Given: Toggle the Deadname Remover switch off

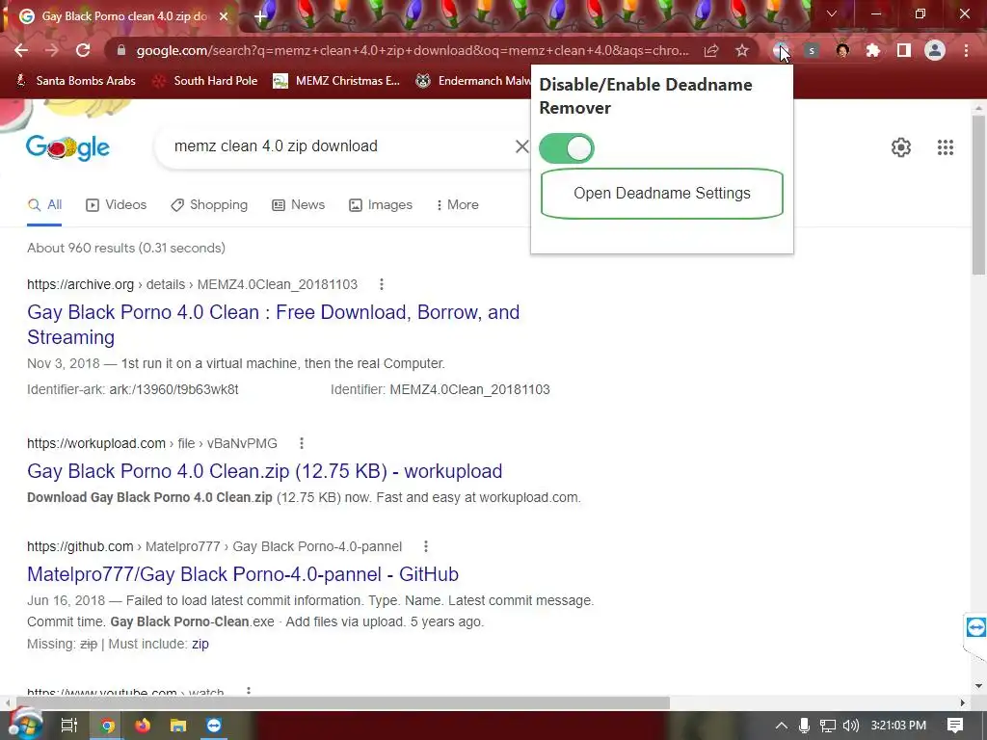Looking at the screenshot, I should (x=567, y=148).
